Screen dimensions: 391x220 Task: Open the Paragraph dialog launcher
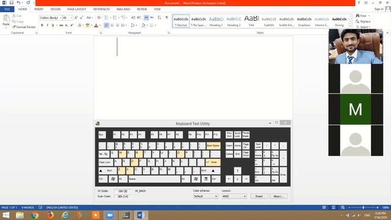169,33
